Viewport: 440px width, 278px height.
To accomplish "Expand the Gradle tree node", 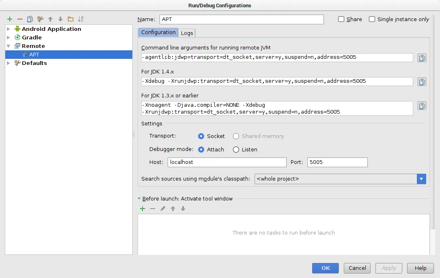I will point(9,37).
